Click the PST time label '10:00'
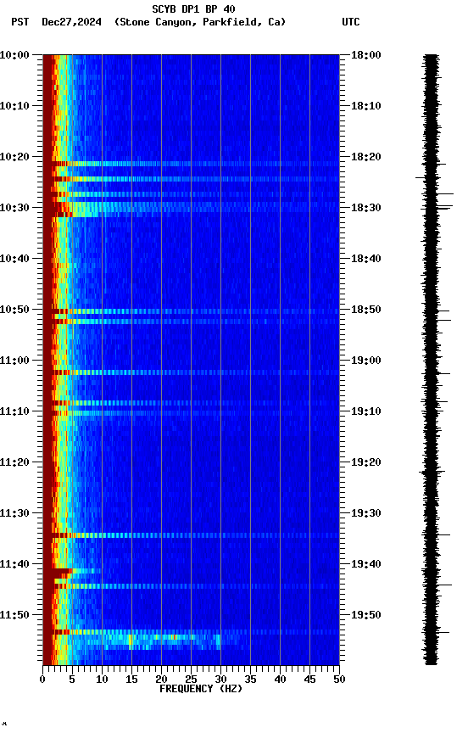The height and width of the screenshot is (733, 468). pyautogui.click(x=14, y=55)
